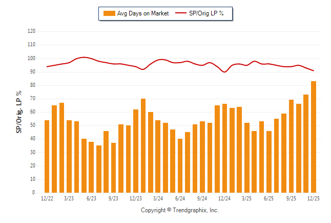The height and width of the screenshot is (223, 331).
Task: Click the Copyright Trendgraphix, Inc. text
Action: [x=179, y=210]
